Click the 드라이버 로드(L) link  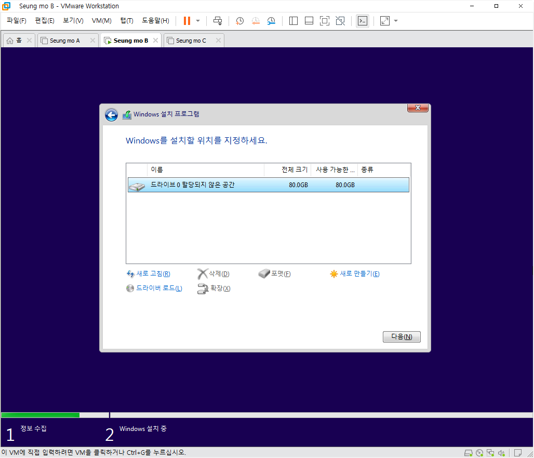[154, 289]
